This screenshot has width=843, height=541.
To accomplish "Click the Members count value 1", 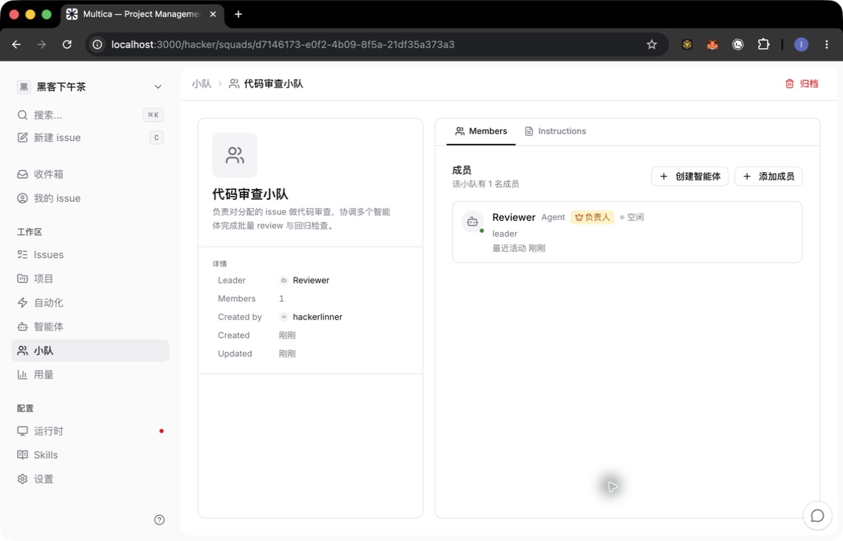I will click(x=281, y=298).
